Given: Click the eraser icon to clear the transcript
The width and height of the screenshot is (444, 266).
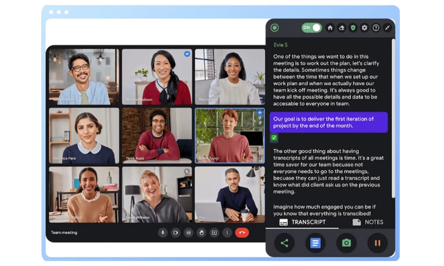Looking at the screenshot, I should pyautogui.click(x=341, y=28).
